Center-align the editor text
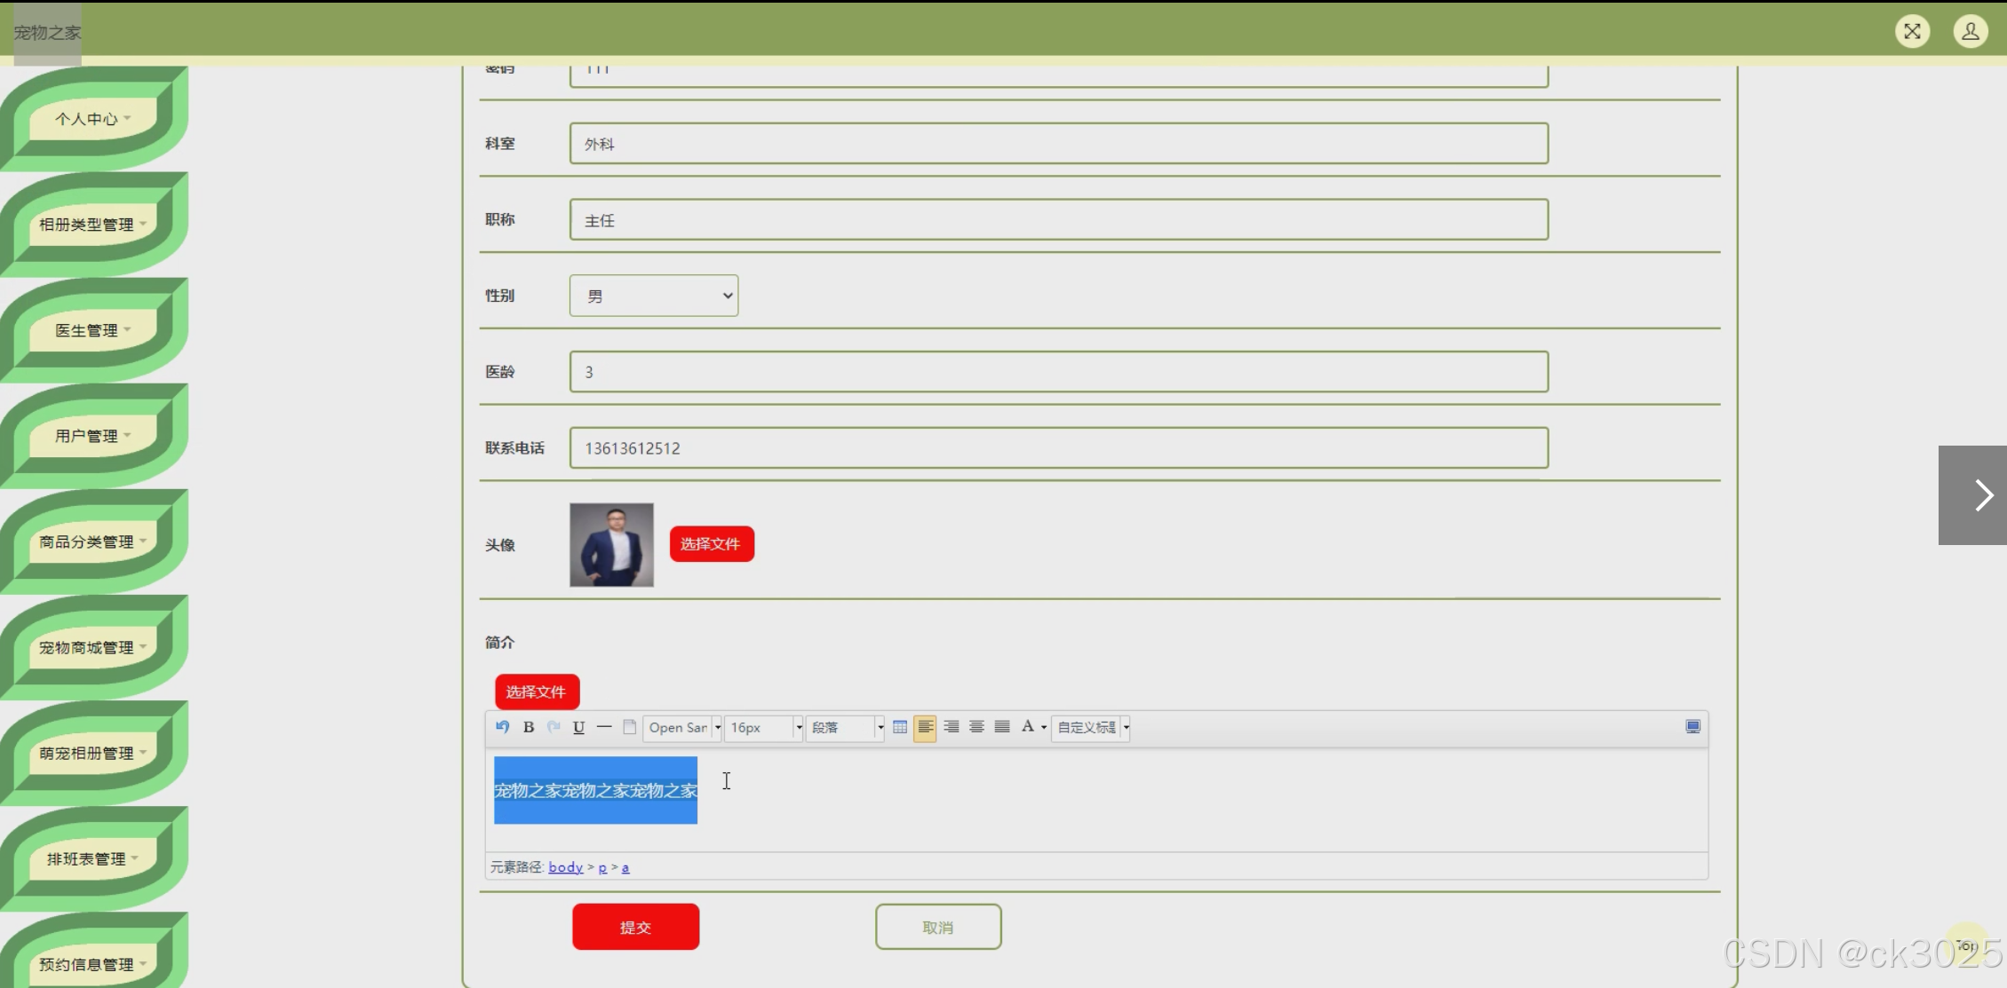Image resolution: width=2007 pixels, height=988 pixels. coord(976,727)
